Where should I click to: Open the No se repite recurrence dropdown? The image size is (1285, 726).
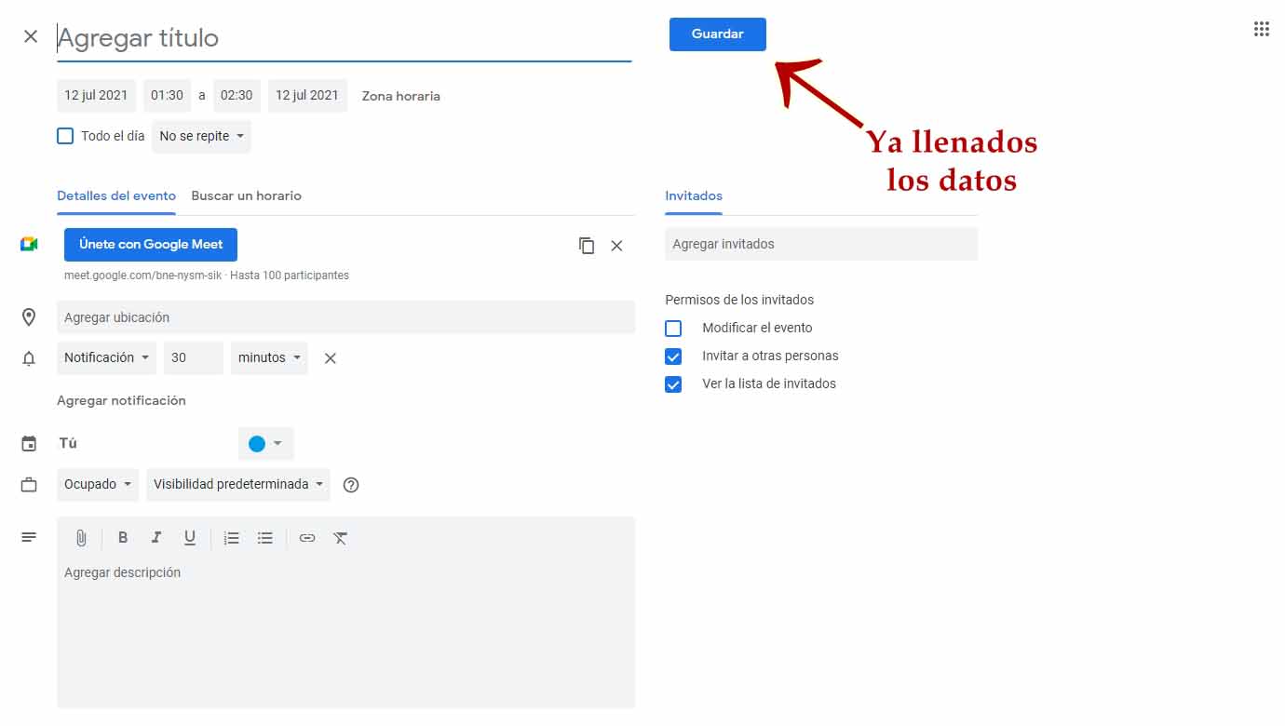[x=201, y=136]
